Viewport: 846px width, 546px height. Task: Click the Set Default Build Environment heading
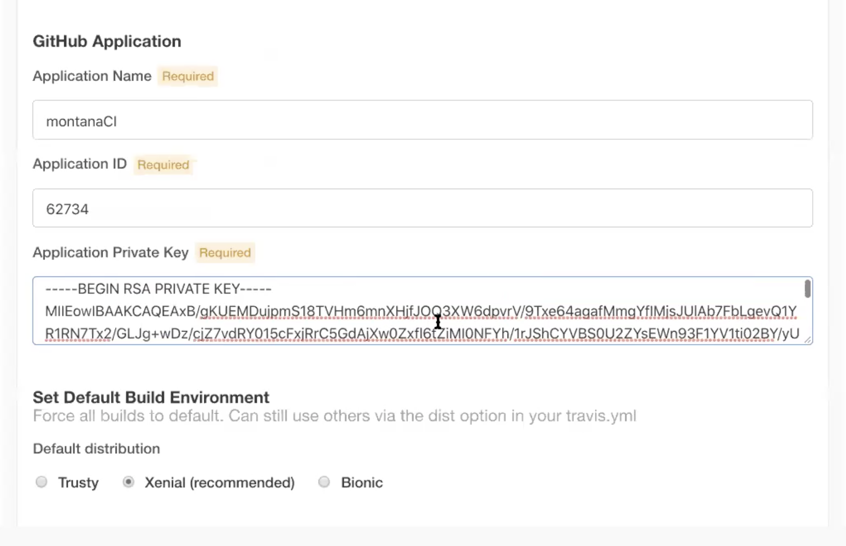click(x=151, y=397)
